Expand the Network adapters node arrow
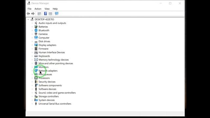This screenshot has width=210, height=118. coord(32,71)
